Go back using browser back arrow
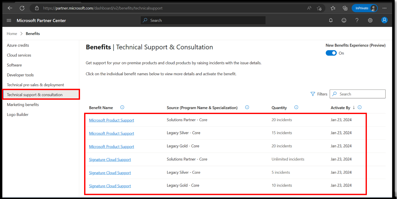 coord(10,8)
